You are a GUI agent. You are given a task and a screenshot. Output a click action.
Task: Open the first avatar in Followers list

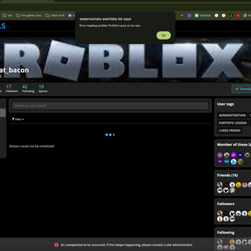220,213
